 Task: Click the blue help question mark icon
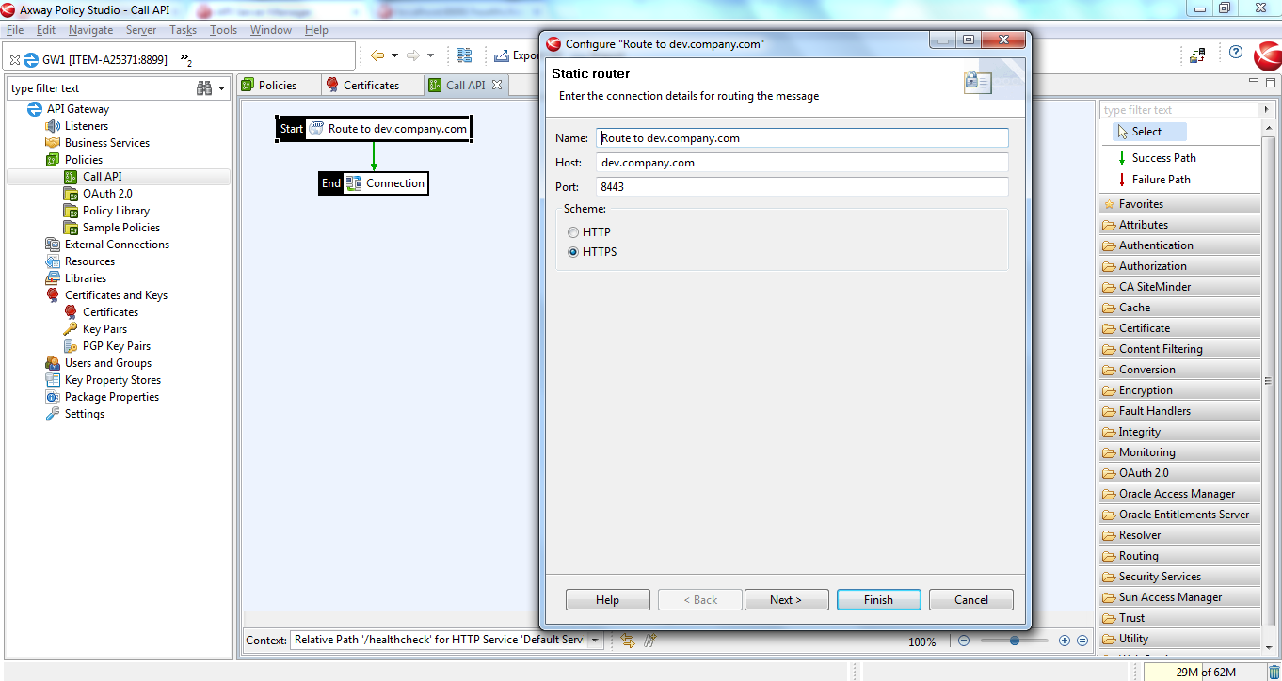[1236, 53]
